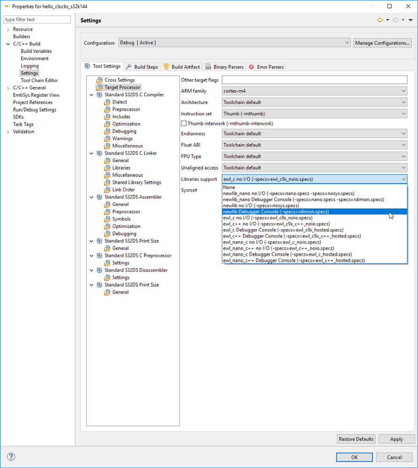418x468 pixels.
Task: Open the FPU Type dropdown
Action: [314, 156]
